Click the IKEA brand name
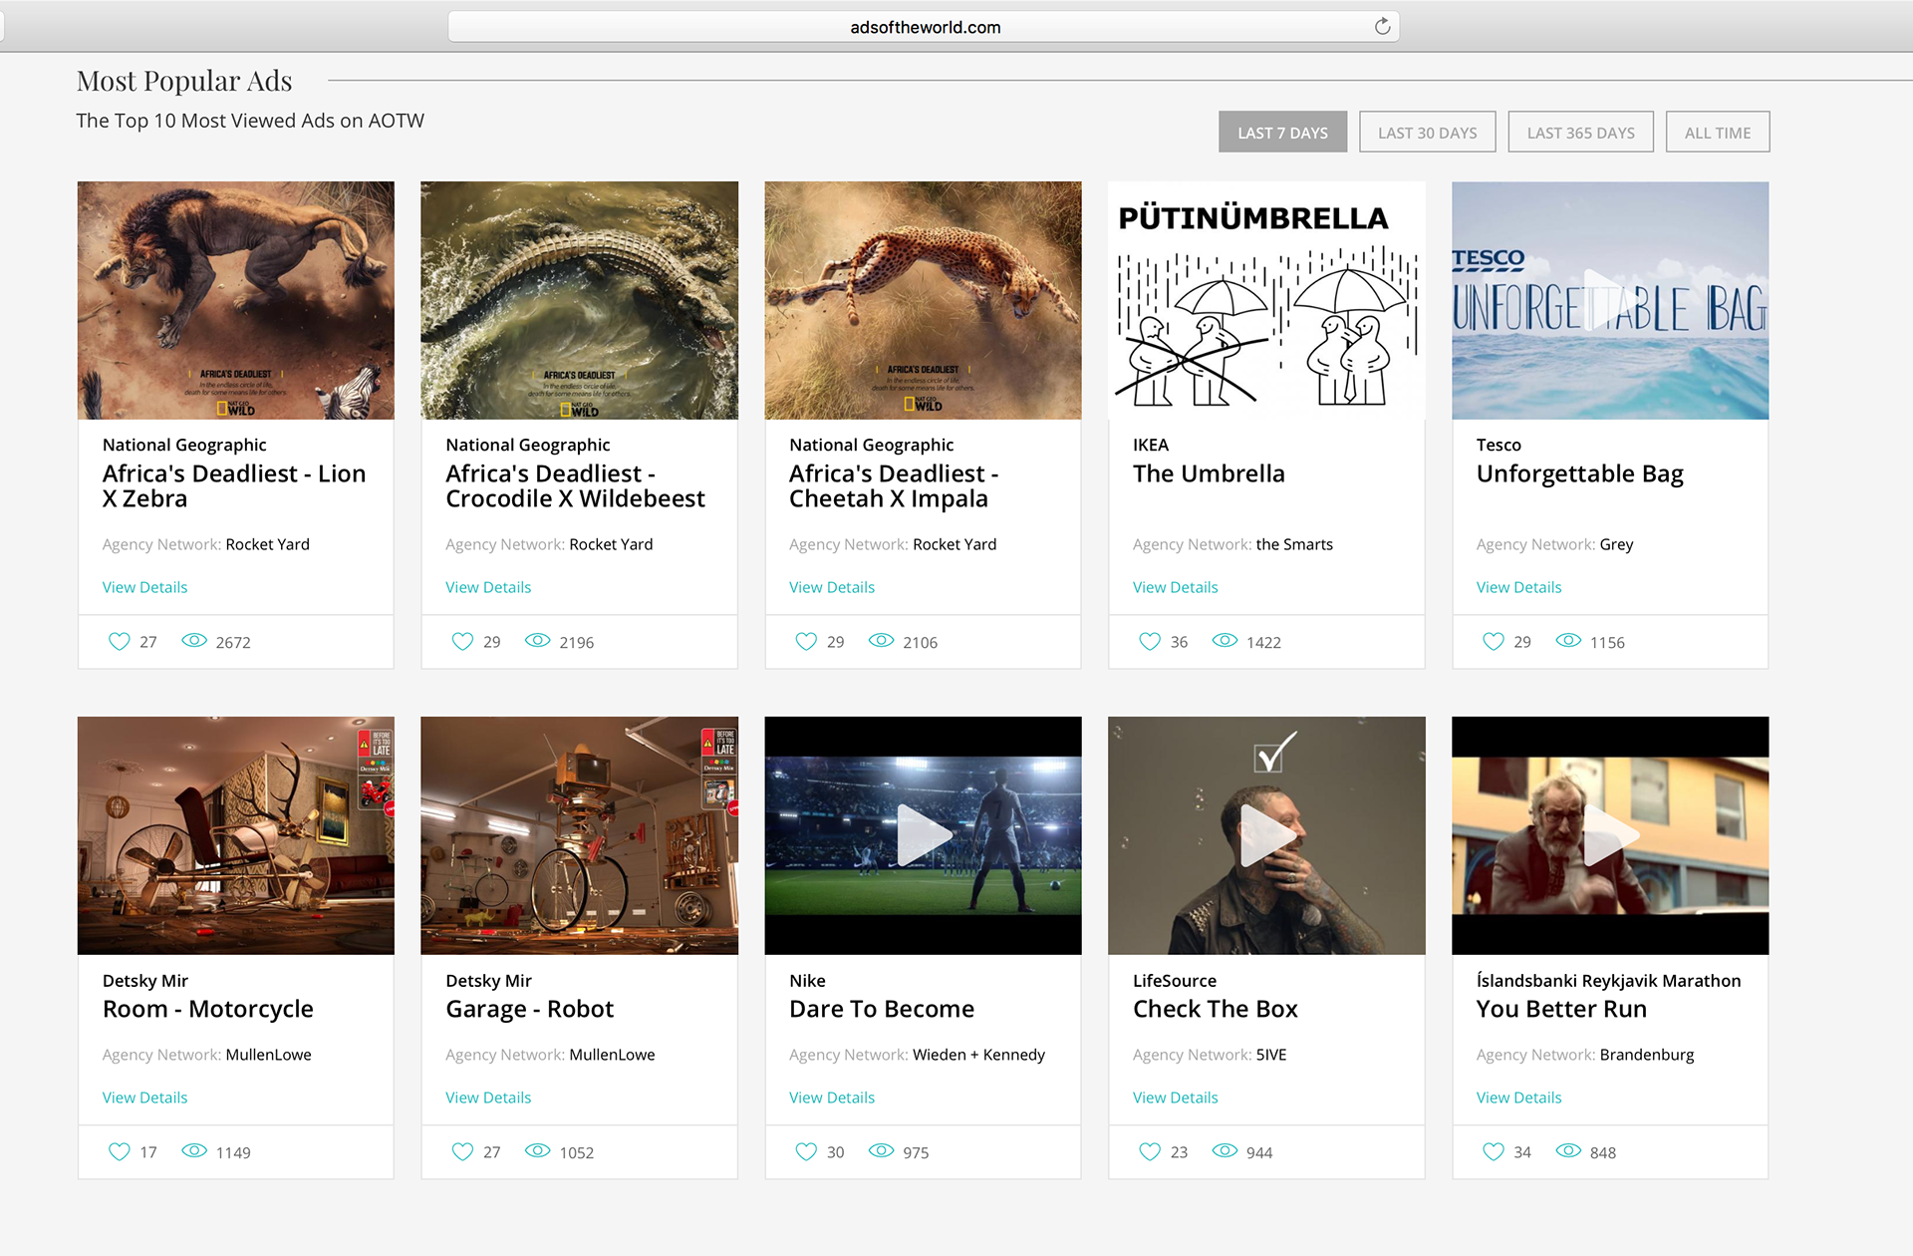The width and height of the screenshot is (1913, 1256). 1151,445
